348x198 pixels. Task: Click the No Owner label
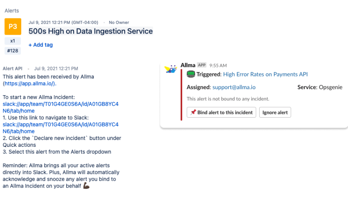click(x=119, y=22)
